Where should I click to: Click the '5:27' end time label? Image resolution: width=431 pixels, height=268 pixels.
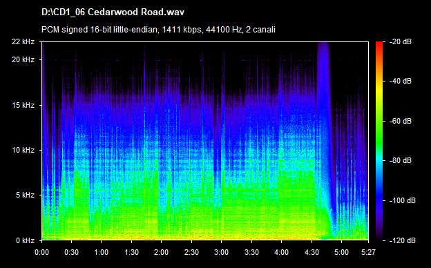(x=368, y=252)
